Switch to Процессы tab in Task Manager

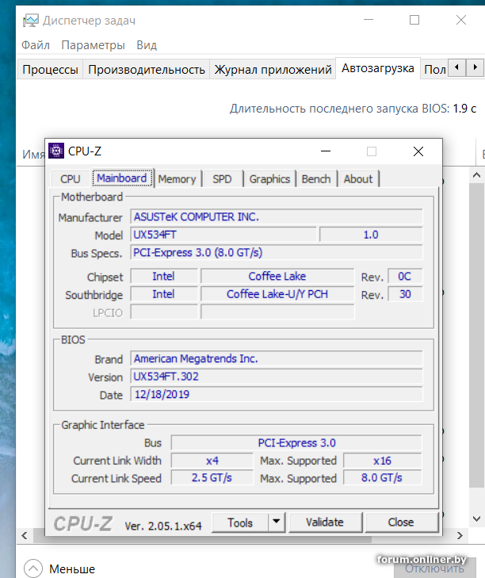pyautogui.click(x=50, y=69)
